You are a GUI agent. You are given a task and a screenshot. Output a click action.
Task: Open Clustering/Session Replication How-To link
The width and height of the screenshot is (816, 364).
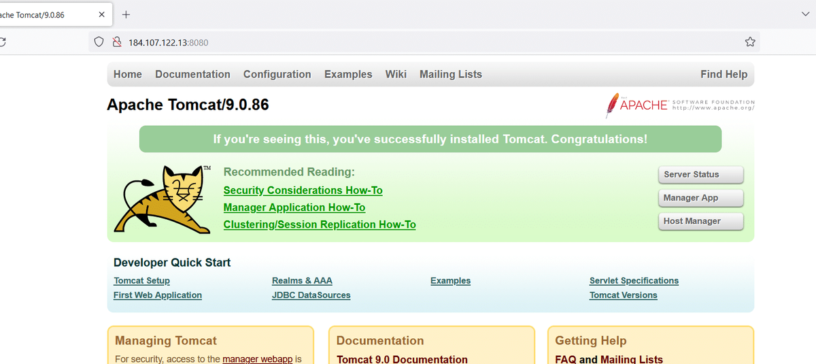click(320, 225)
